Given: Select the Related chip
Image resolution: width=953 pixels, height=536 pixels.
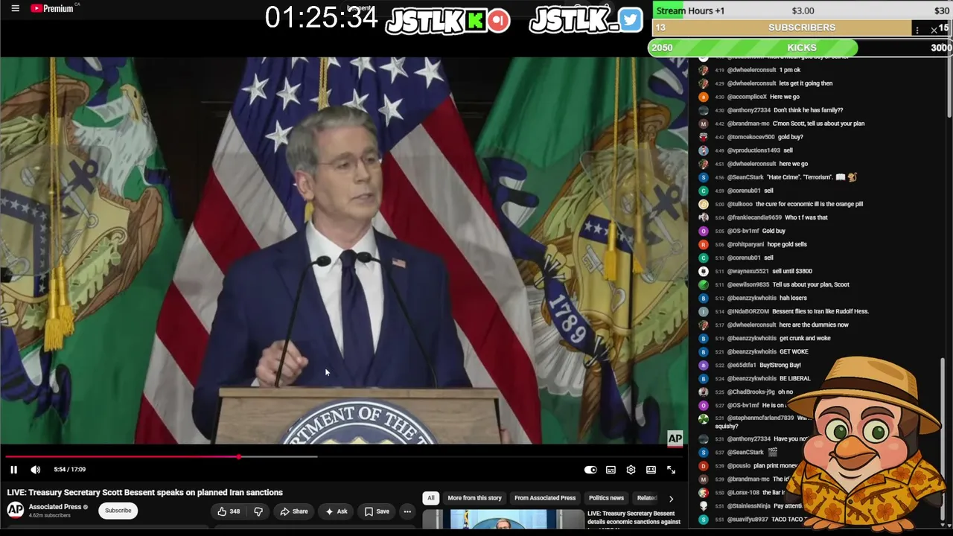Looking at the screenshot, I should click(647, 498).
